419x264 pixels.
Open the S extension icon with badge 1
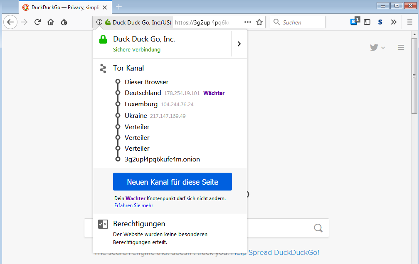point(355,21)
